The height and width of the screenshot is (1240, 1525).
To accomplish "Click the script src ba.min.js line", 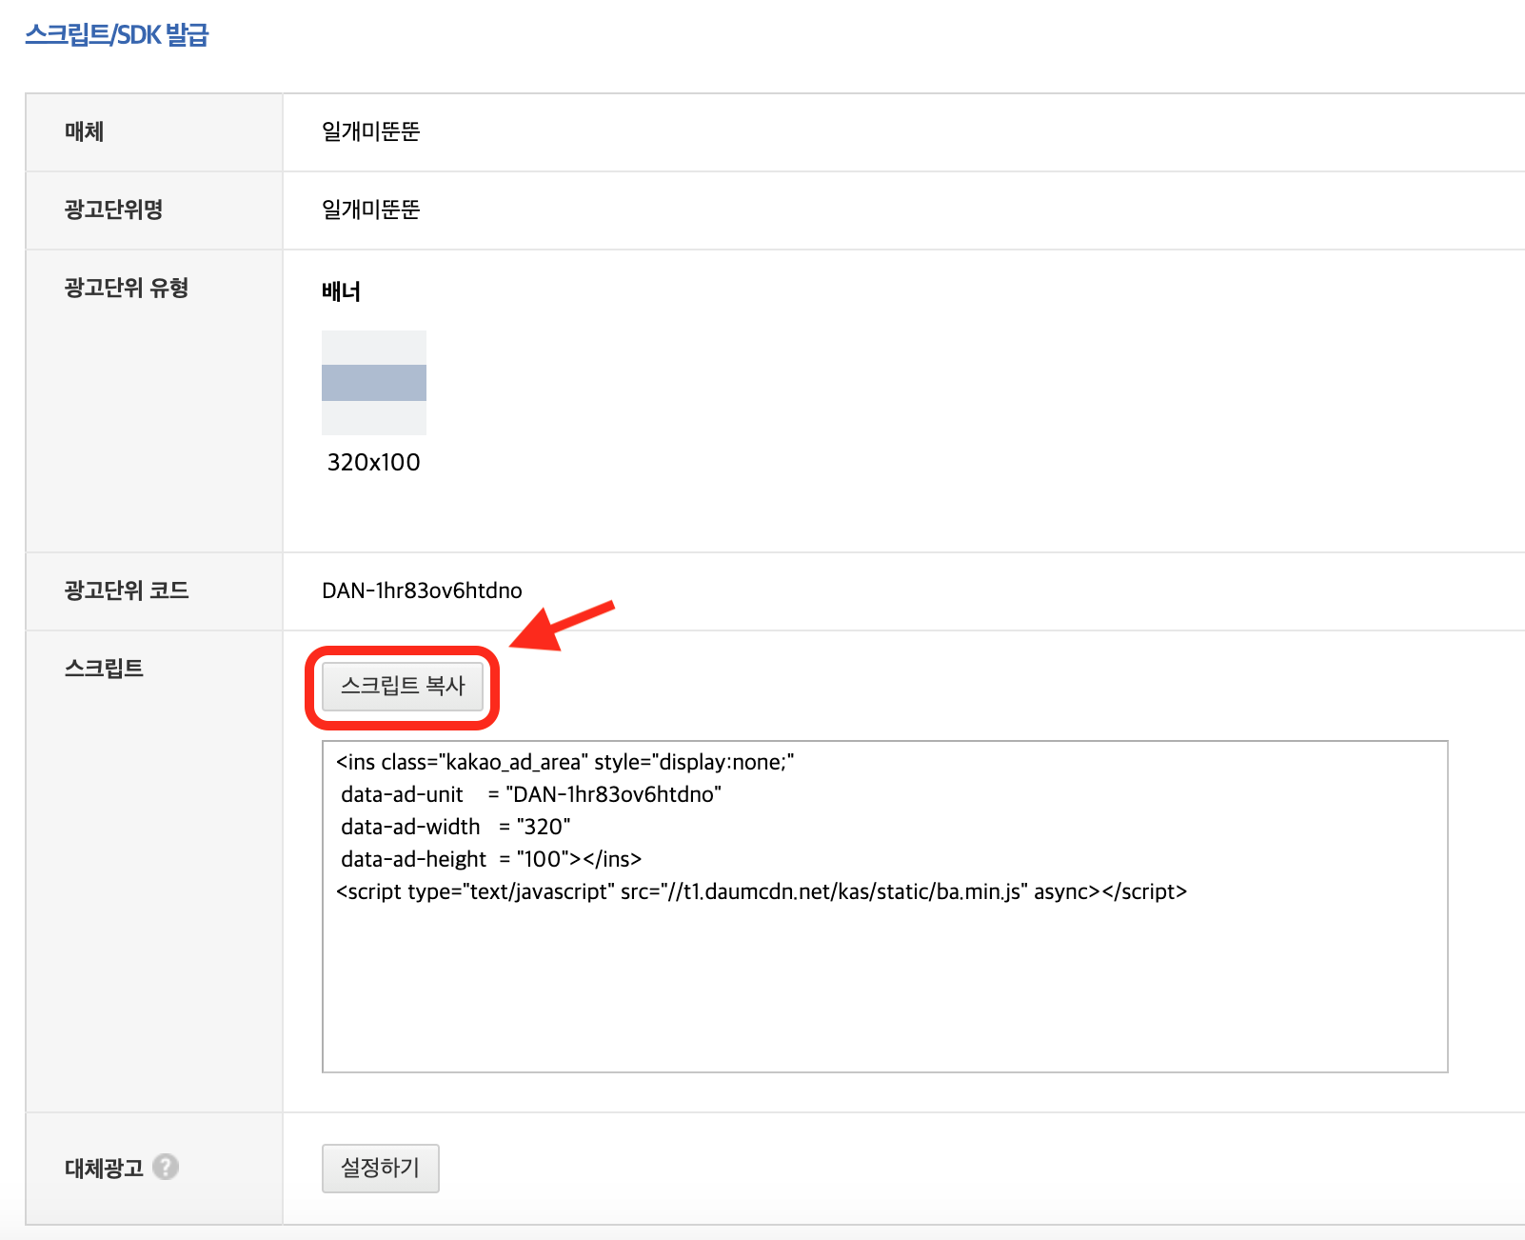I will 762,891.
